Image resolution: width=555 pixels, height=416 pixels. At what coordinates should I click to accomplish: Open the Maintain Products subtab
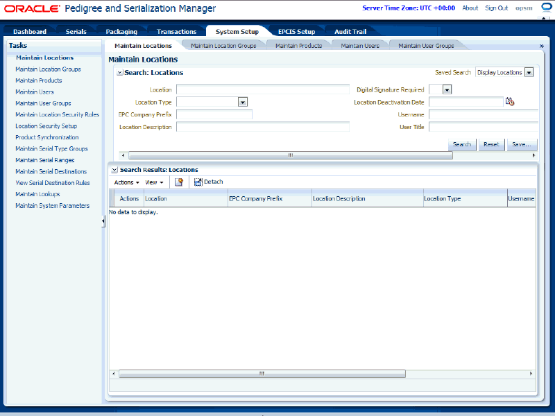pos(299,46)
